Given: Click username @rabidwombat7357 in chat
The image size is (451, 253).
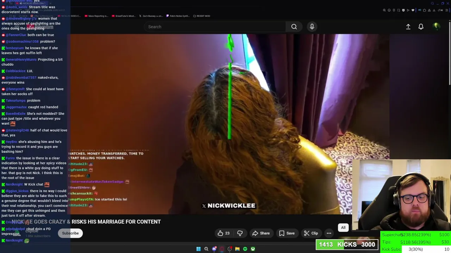Looking at the screenshot, I should [x=21, y=78].
